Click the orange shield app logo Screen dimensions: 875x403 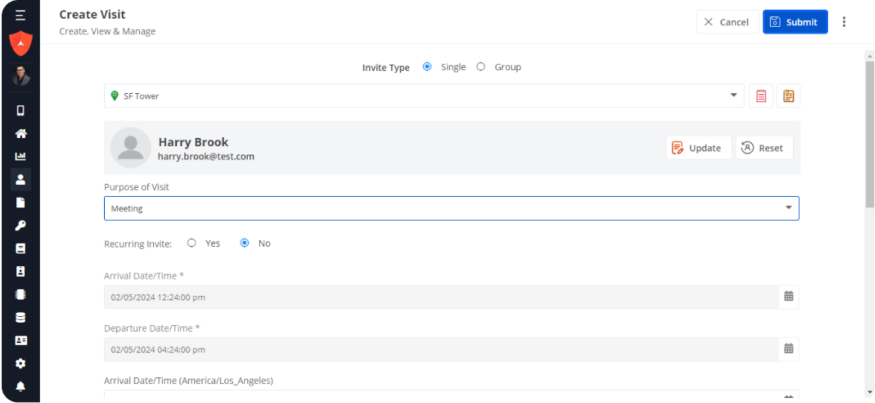coord(21,44)
